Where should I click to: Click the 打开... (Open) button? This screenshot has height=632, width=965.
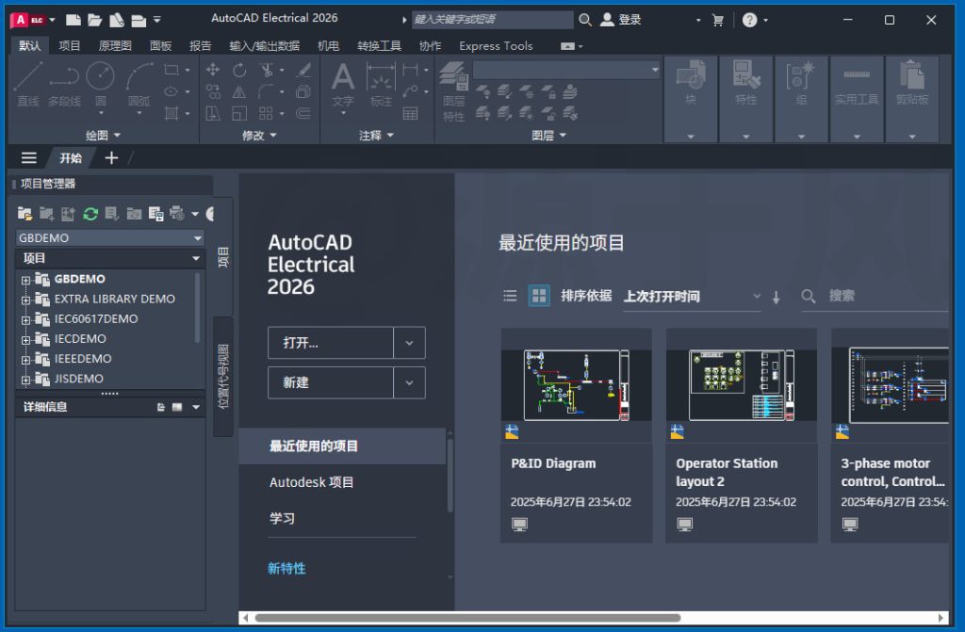(x=331, y=343)
